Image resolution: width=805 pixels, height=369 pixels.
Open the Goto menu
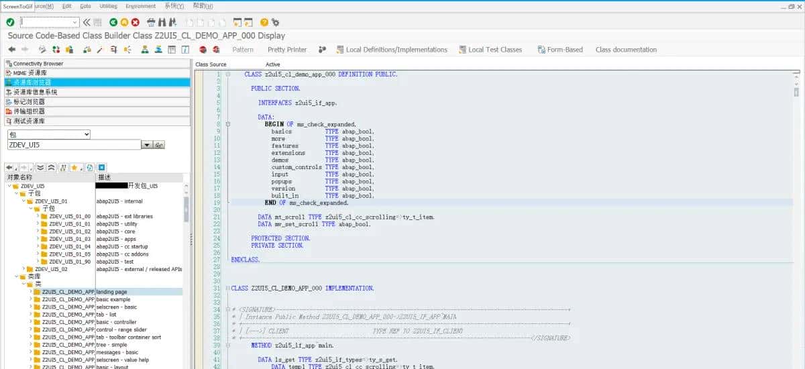click(x=86, y=6)
